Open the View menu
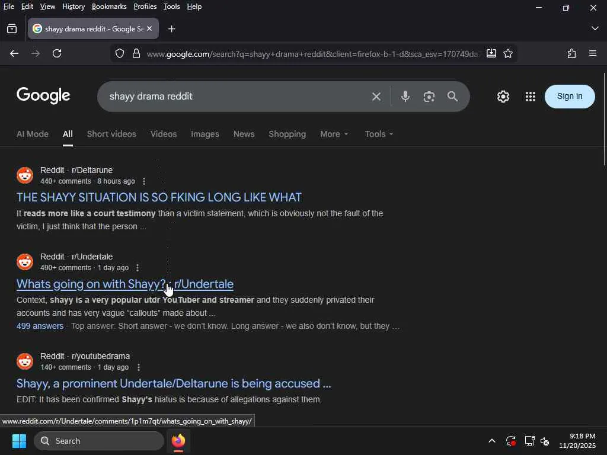Screen dimensions: 607x455 pyautogui.click(x=47, y=7)
